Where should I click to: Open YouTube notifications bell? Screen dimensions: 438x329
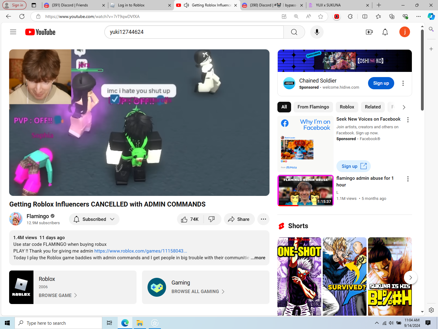pos(385,32)
